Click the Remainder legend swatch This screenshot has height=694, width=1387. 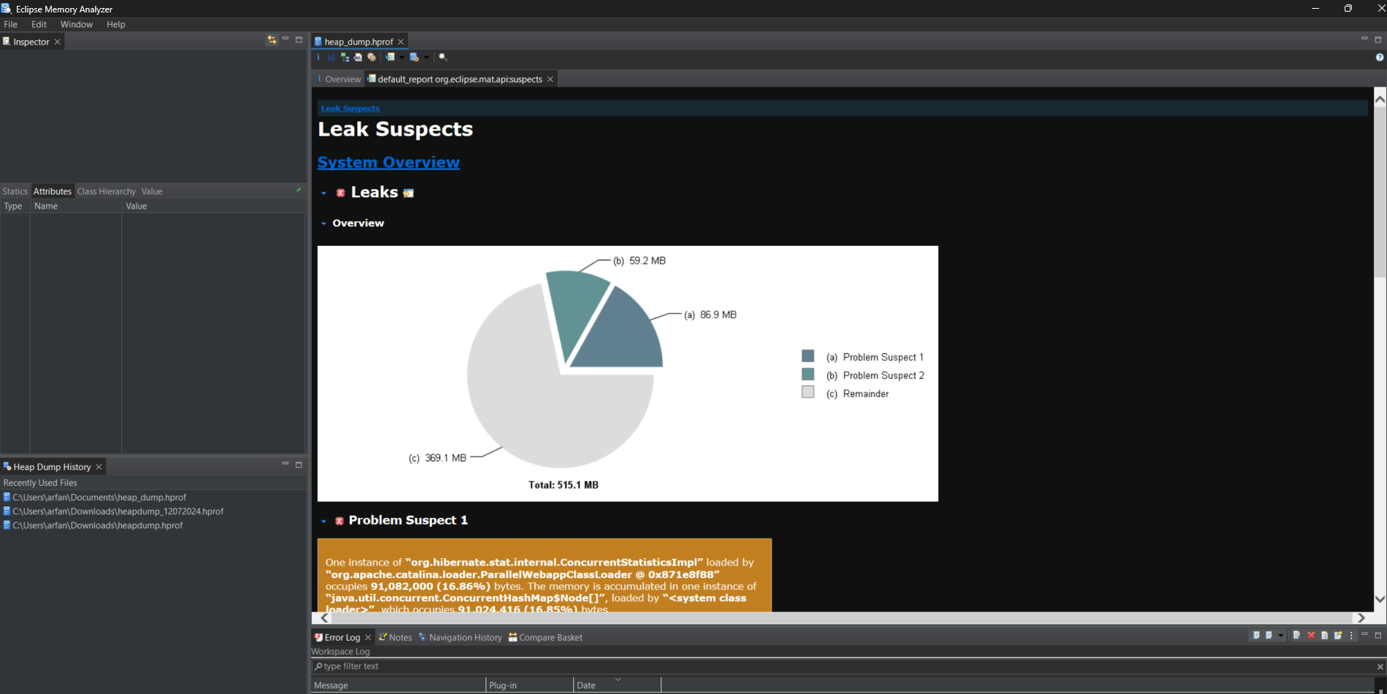(807, 392)
